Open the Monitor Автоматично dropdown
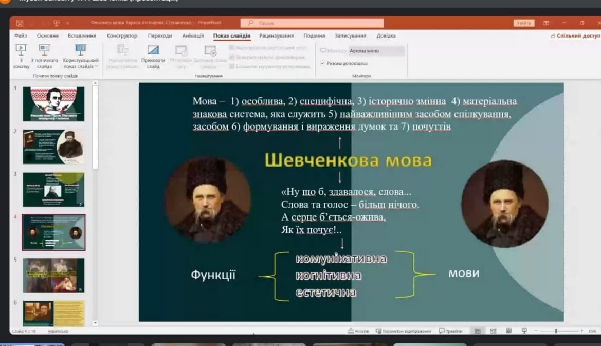 point(376,50)
